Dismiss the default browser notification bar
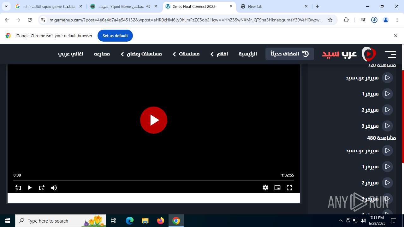This screenshot has height=227, width=404. 395,36
